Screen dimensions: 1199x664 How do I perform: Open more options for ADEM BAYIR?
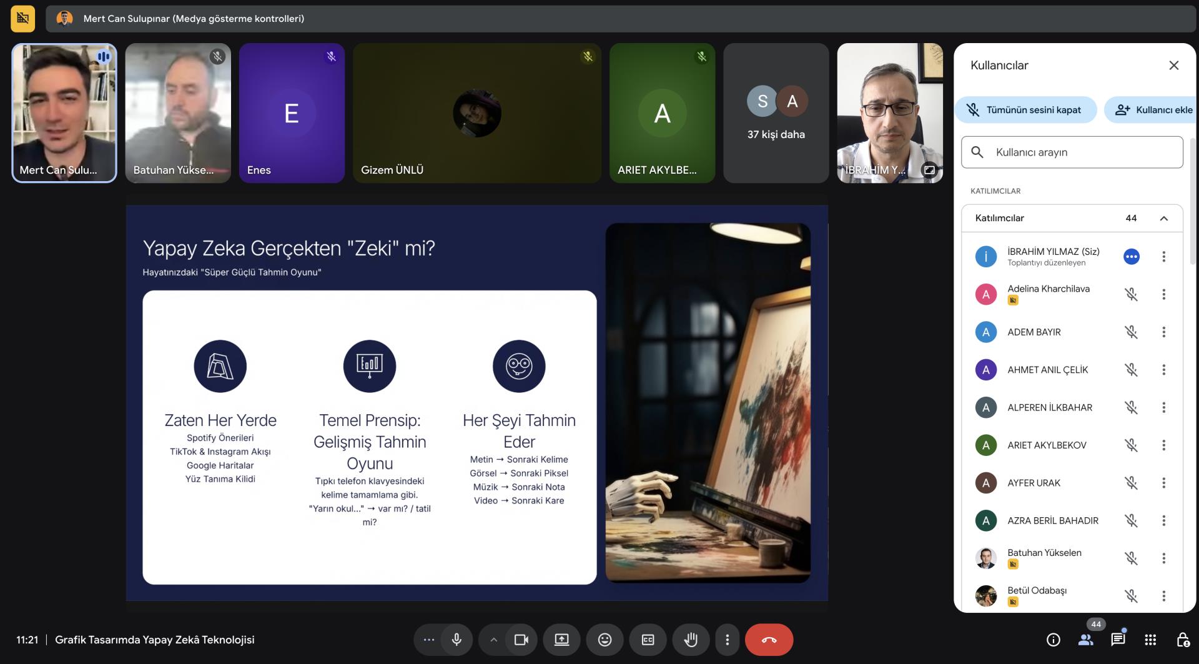pos(1163,332)
